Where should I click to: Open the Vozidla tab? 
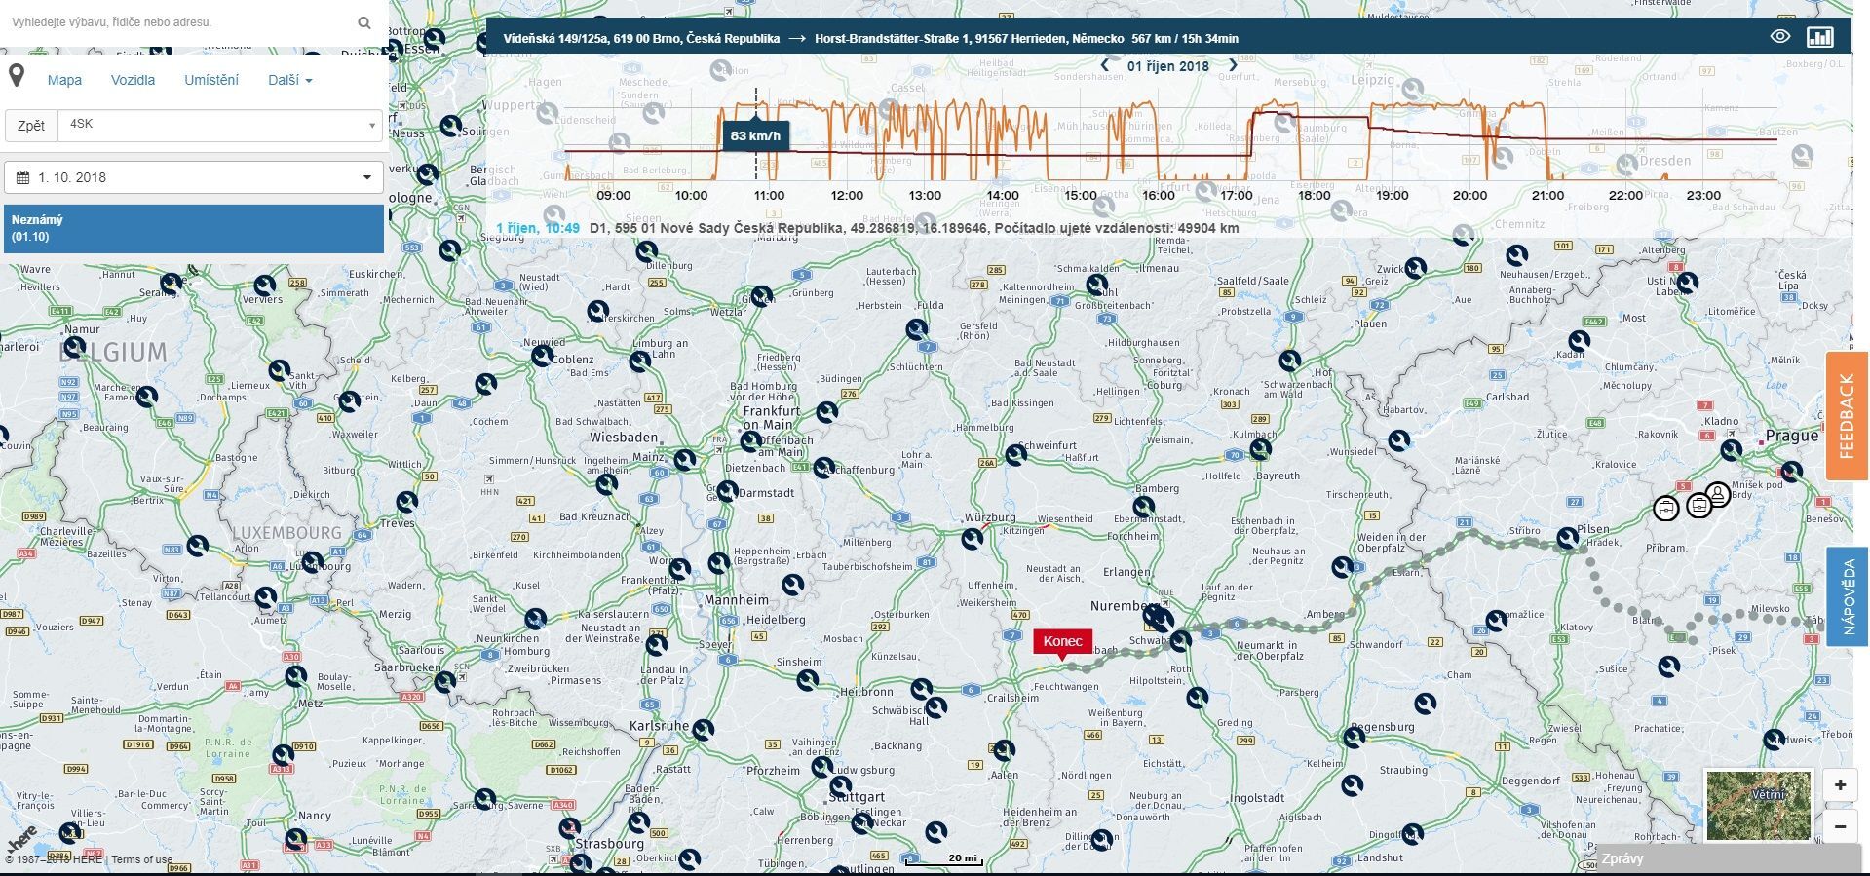(133, 80)
